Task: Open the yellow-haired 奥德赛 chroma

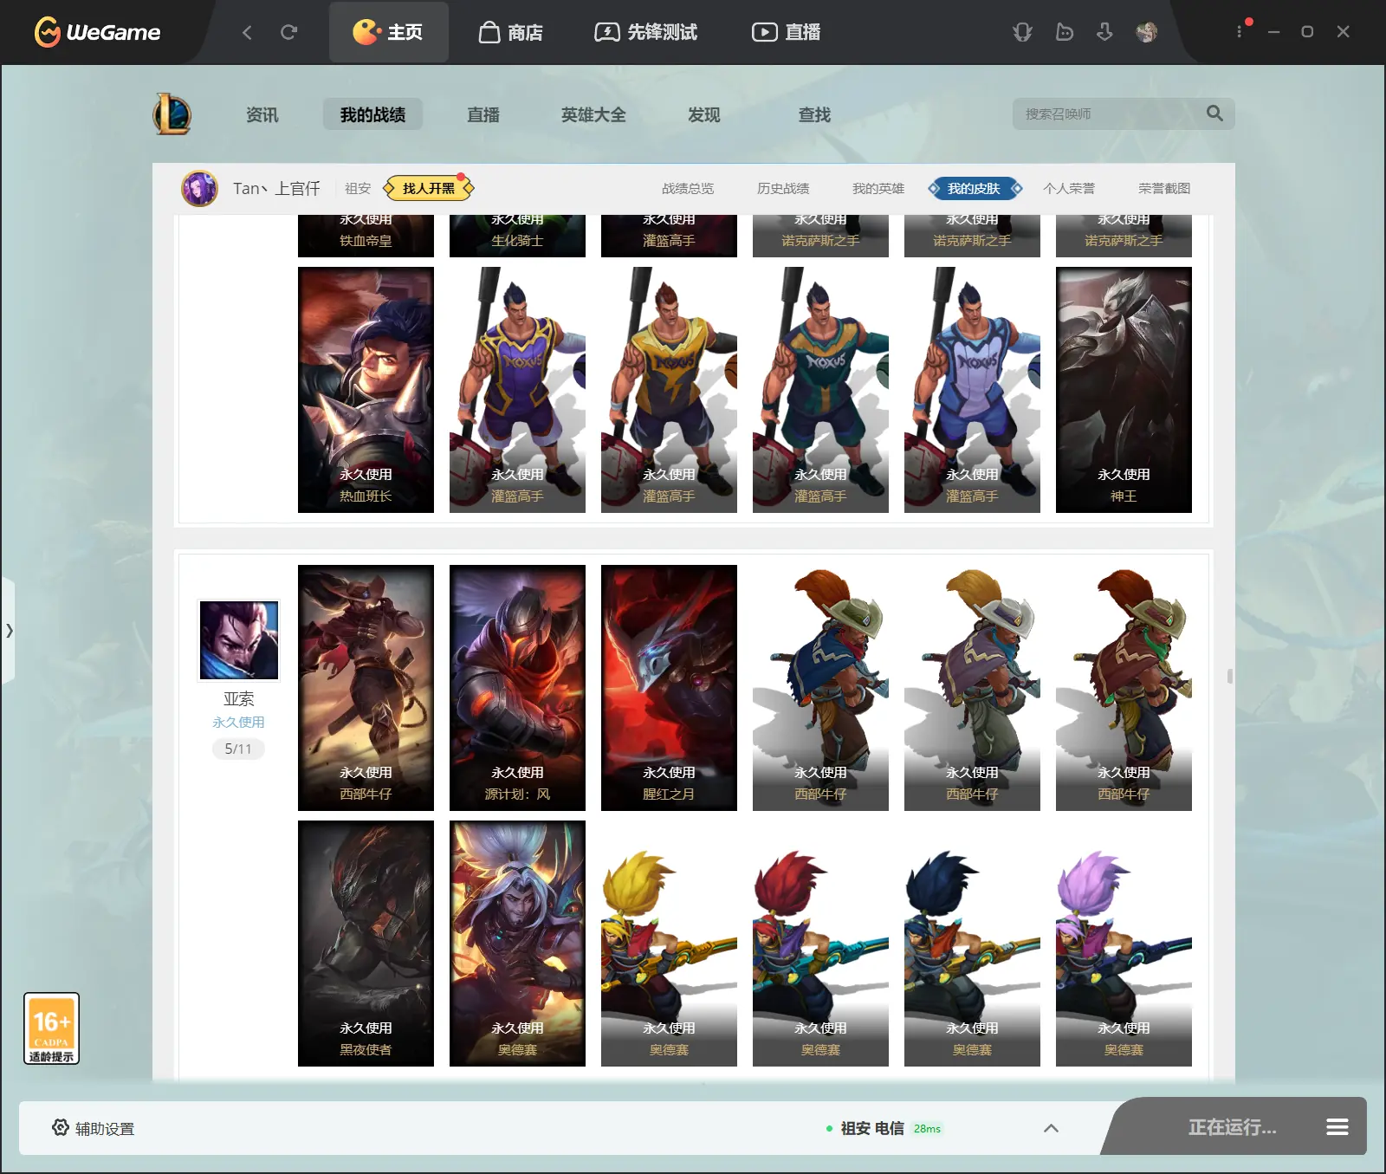Action: (669, 944)
